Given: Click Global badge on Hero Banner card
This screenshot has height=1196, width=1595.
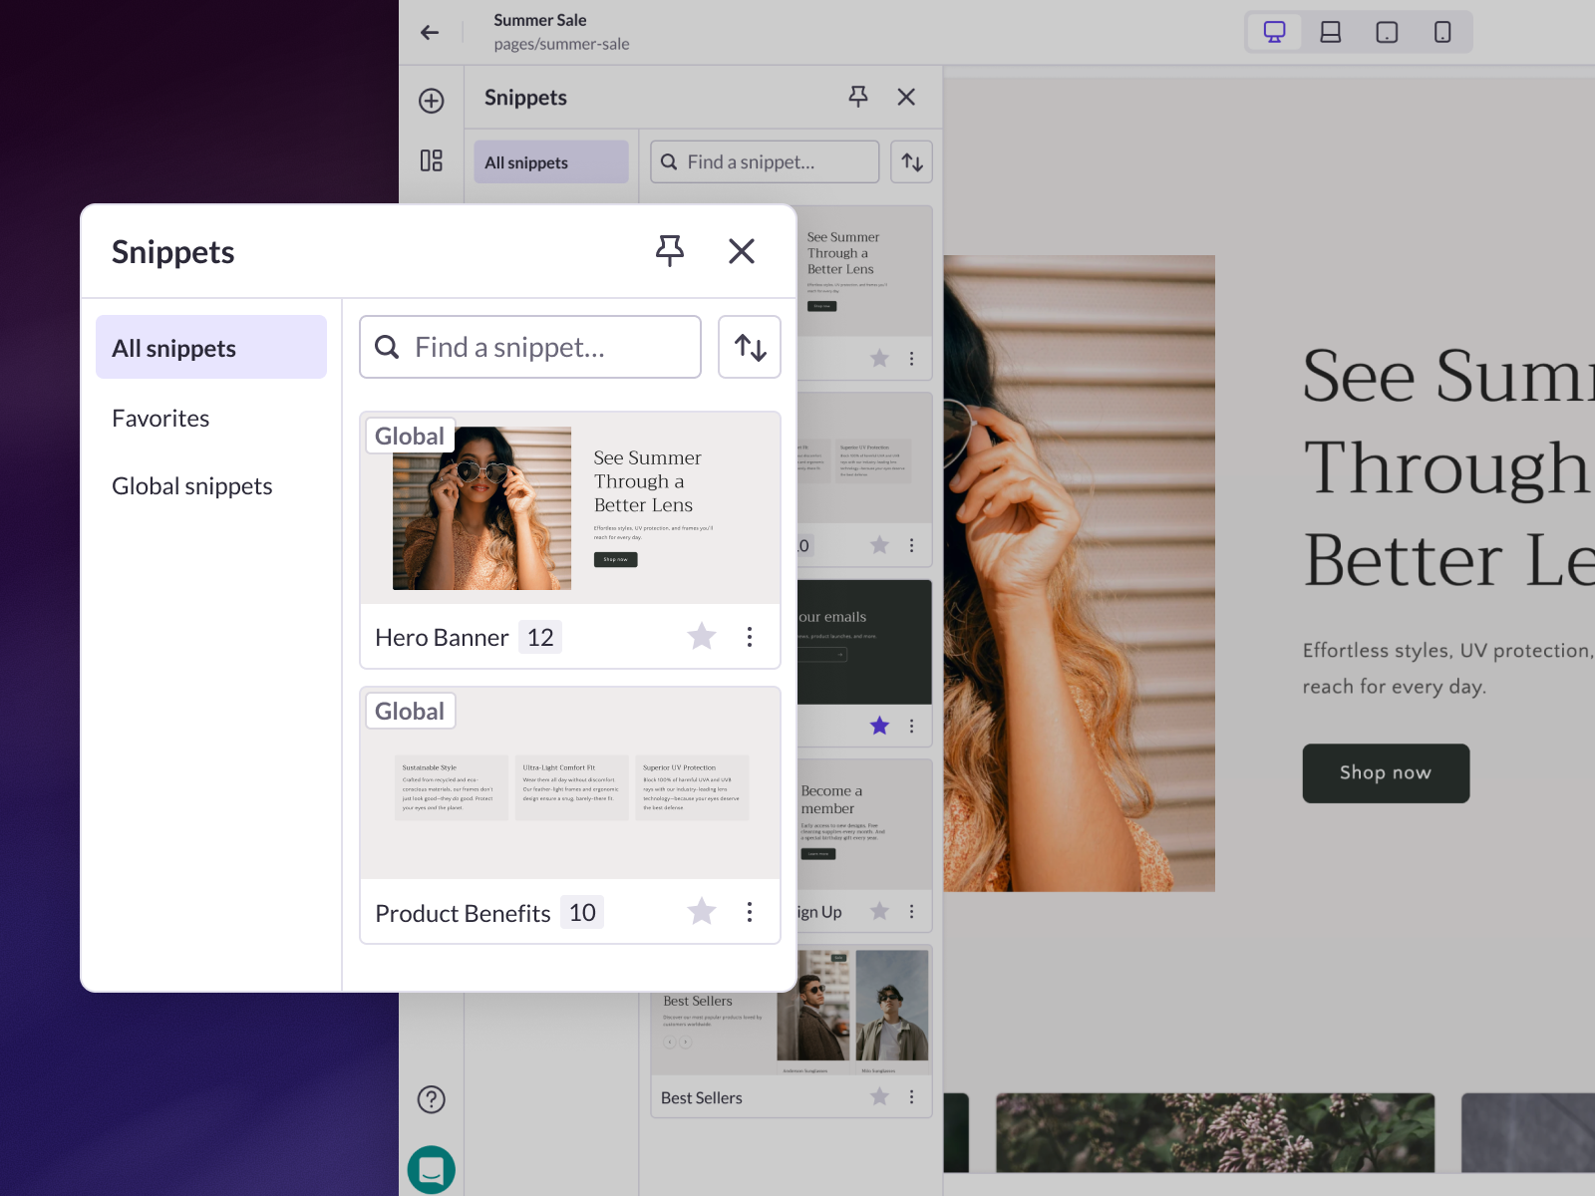Looking at the screenshot, I should [x=410, y=436].
